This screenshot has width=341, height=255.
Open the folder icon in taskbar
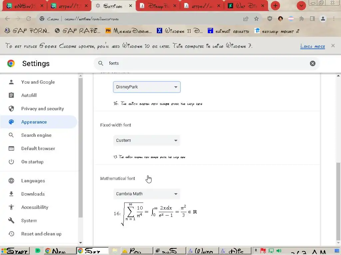click(115, 251)
